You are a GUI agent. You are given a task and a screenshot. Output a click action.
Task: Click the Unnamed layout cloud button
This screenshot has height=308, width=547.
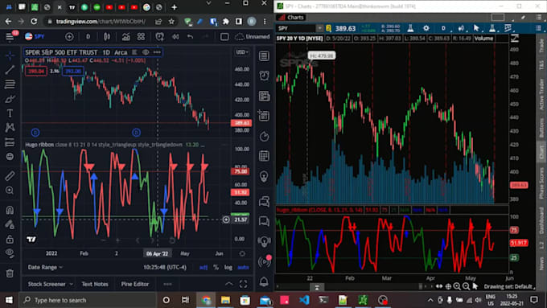253,37
